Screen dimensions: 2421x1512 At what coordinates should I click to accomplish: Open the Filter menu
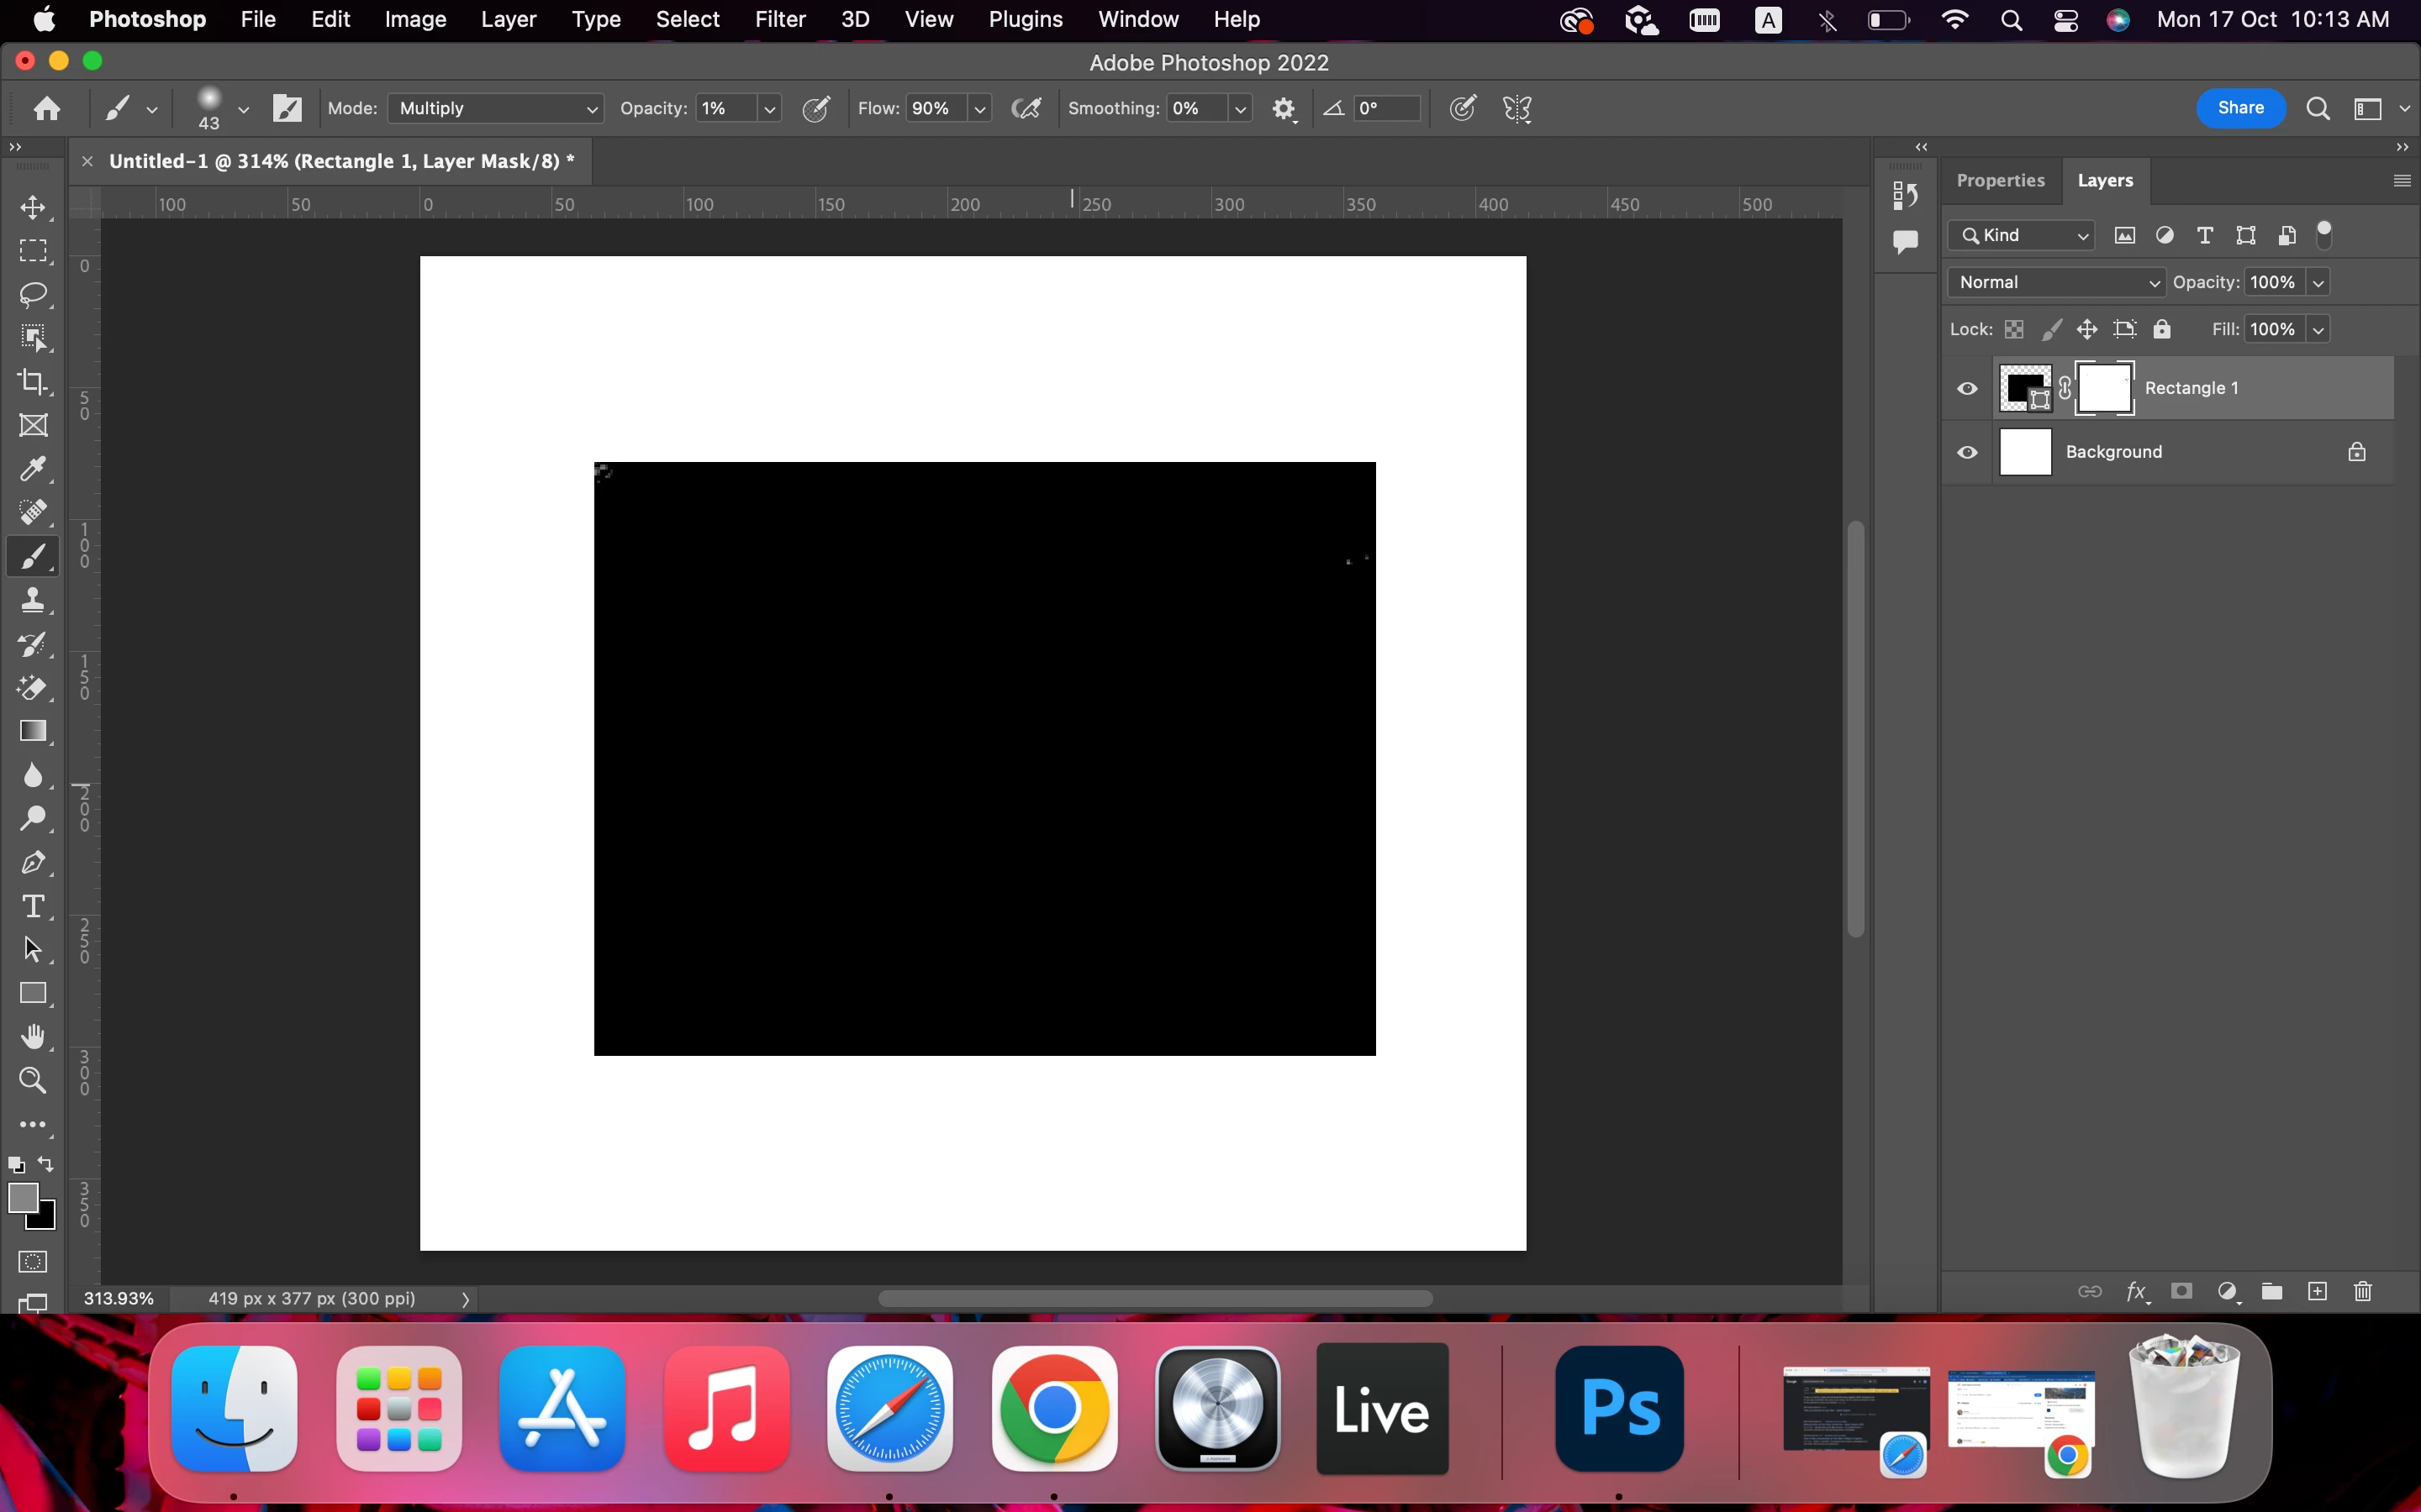point(779,19)
